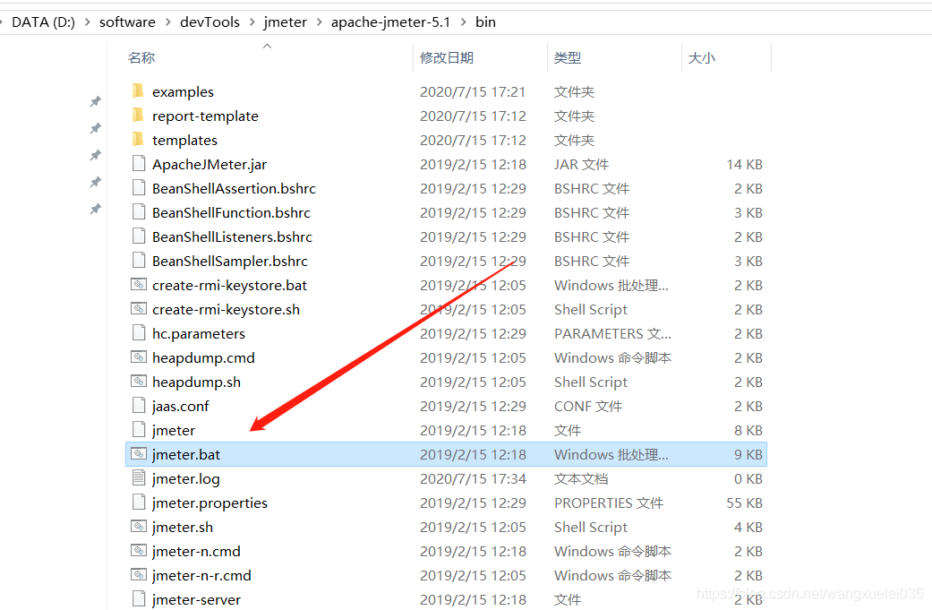This screenshot has width=932, height=610.
Task: Click the second quick access pin icon
Action: 95,128
